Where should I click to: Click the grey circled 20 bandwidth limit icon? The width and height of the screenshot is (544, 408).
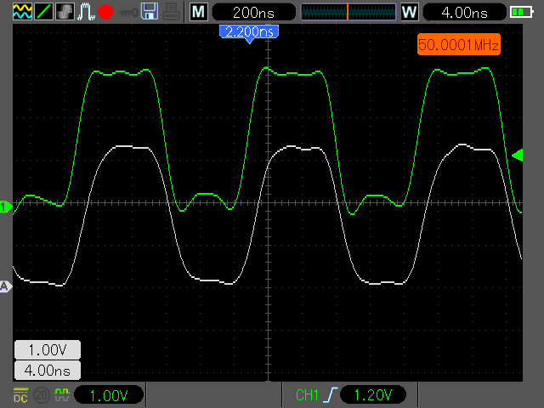(x=40, y=395)
